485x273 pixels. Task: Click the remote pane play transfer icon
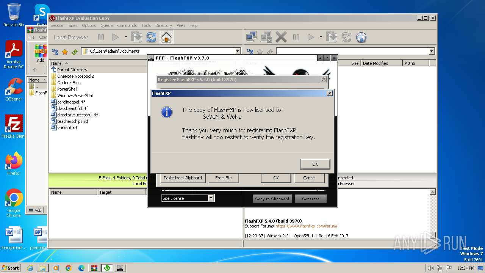tap(311, 37)
